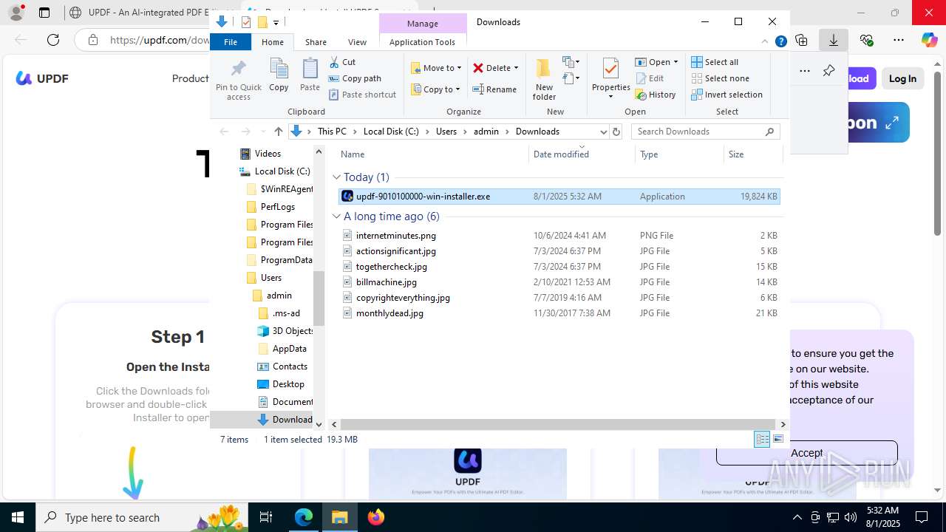Select monthlydead.jpg file

point(559,313)
